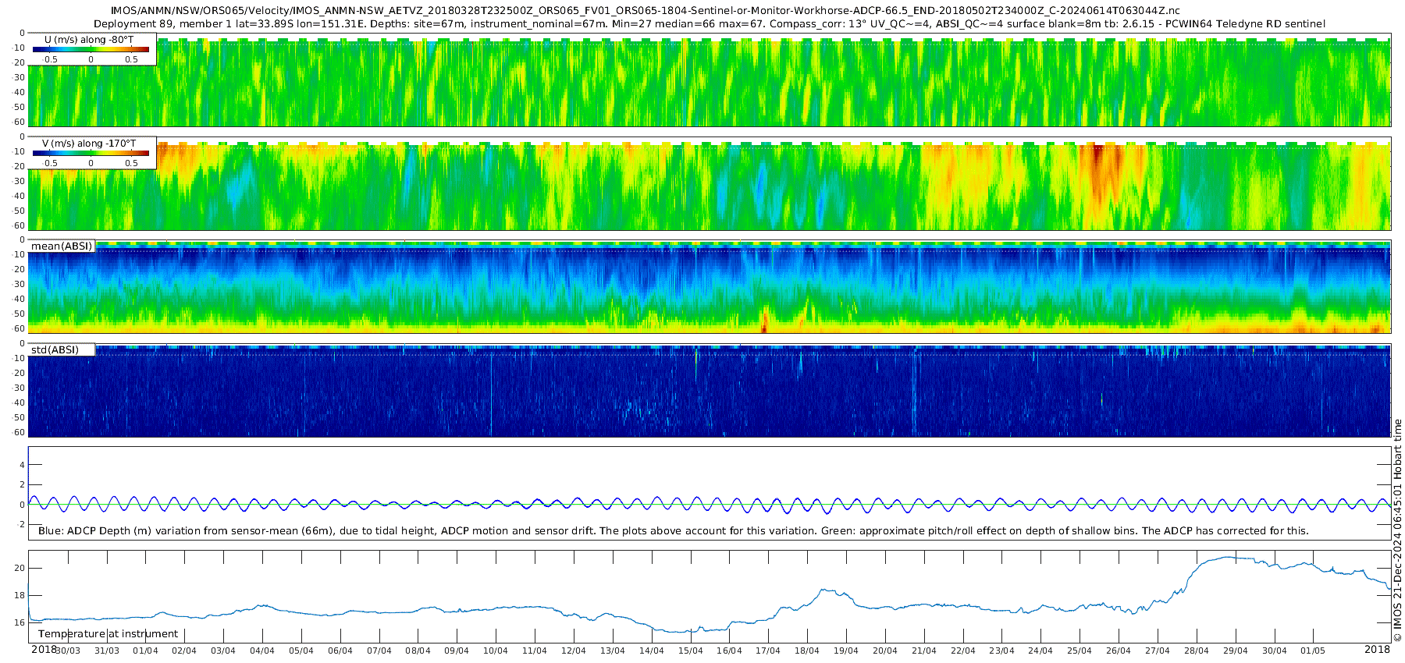Select the std(ABSI) panel label
The image size is (1405, 663).
[x=55, y=350]
